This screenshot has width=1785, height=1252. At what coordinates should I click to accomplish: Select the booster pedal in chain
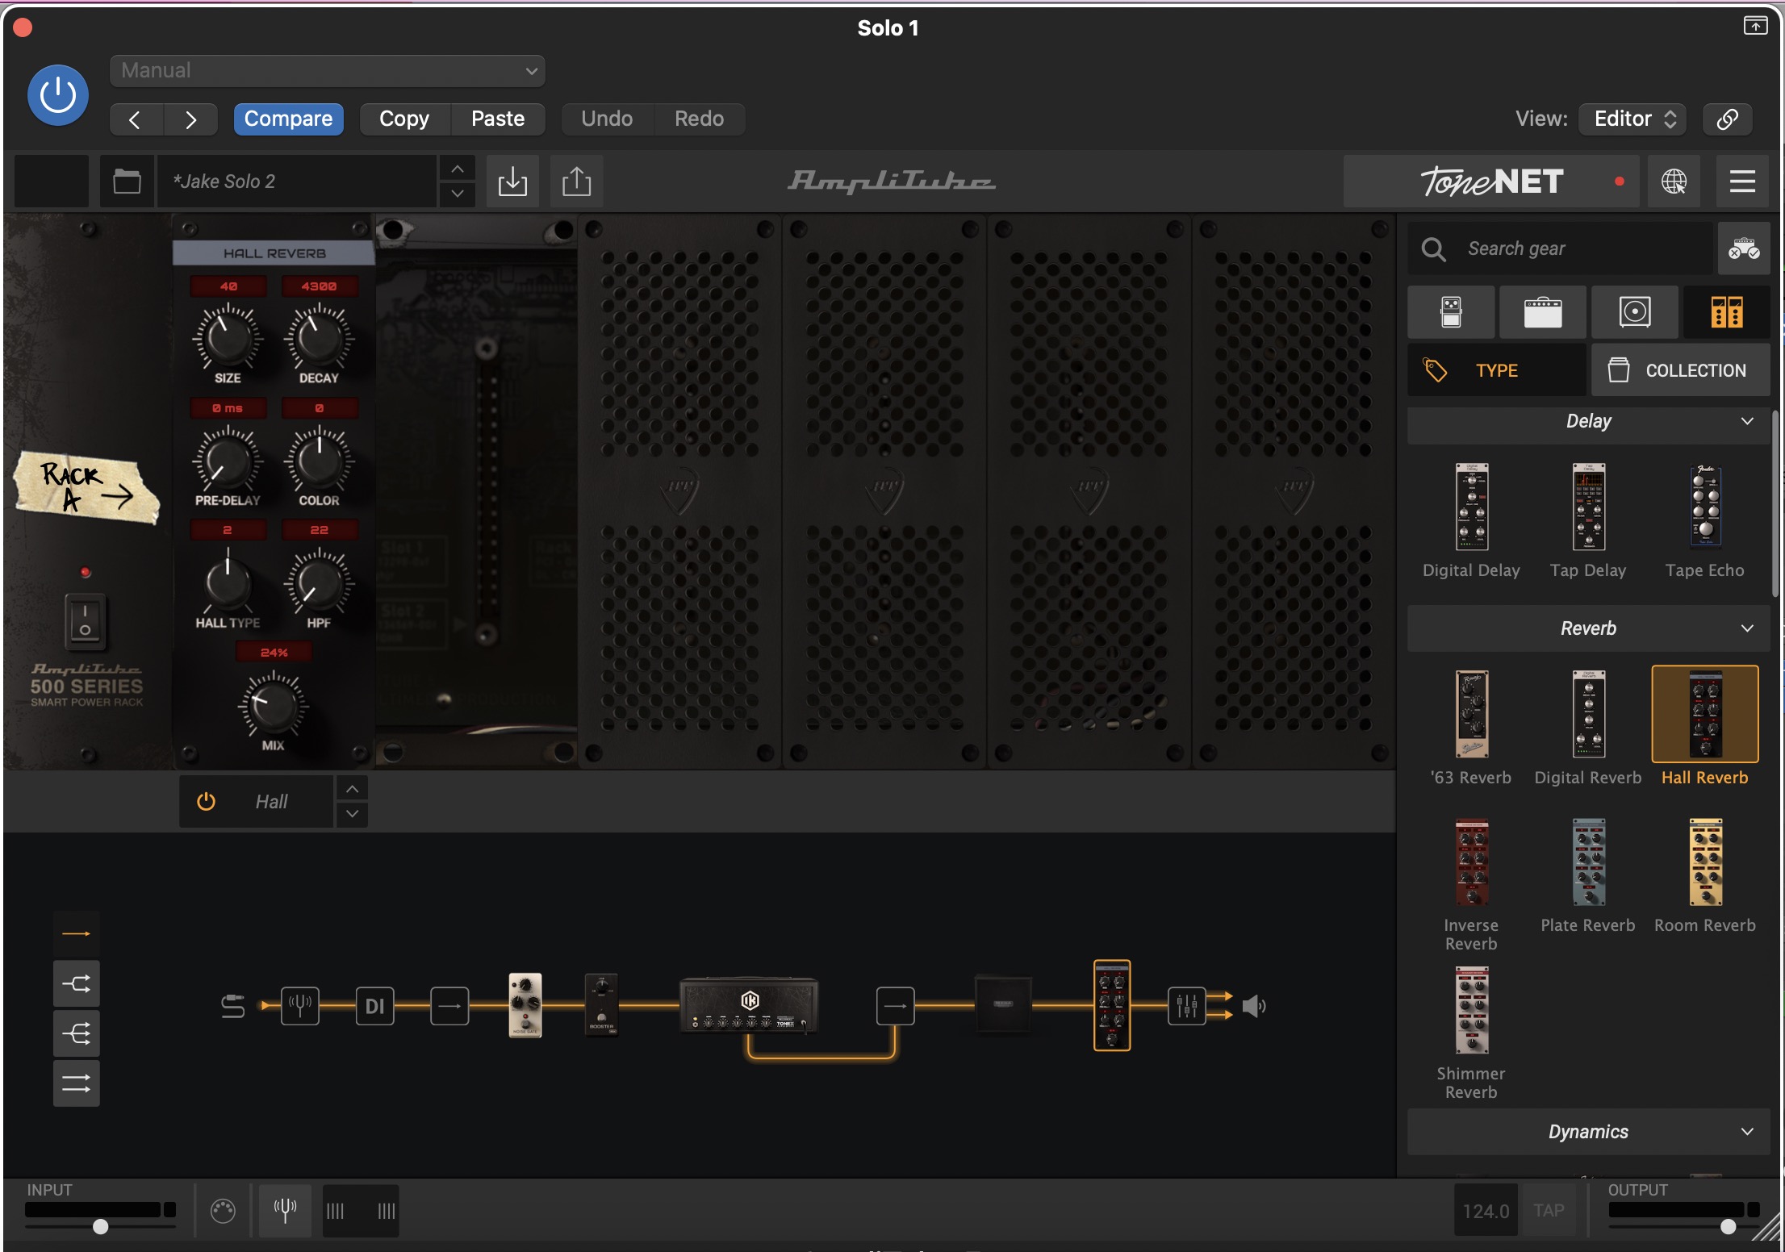[x=601, y=1005]
